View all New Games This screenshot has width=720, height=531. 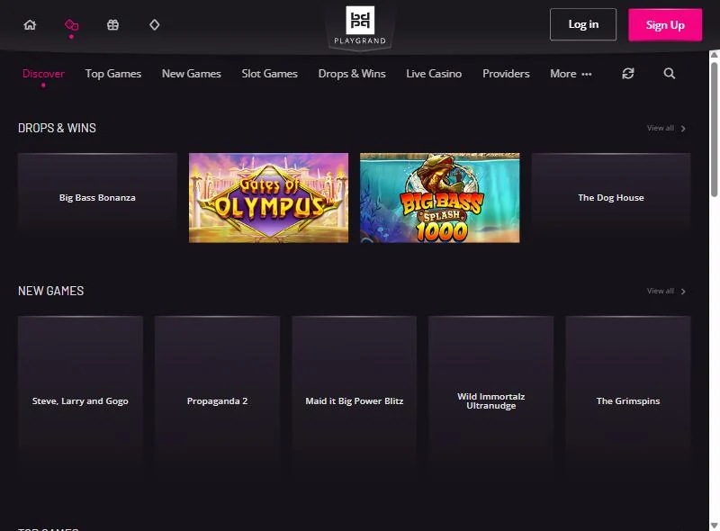pyautogui.click(x=666, y=292)
